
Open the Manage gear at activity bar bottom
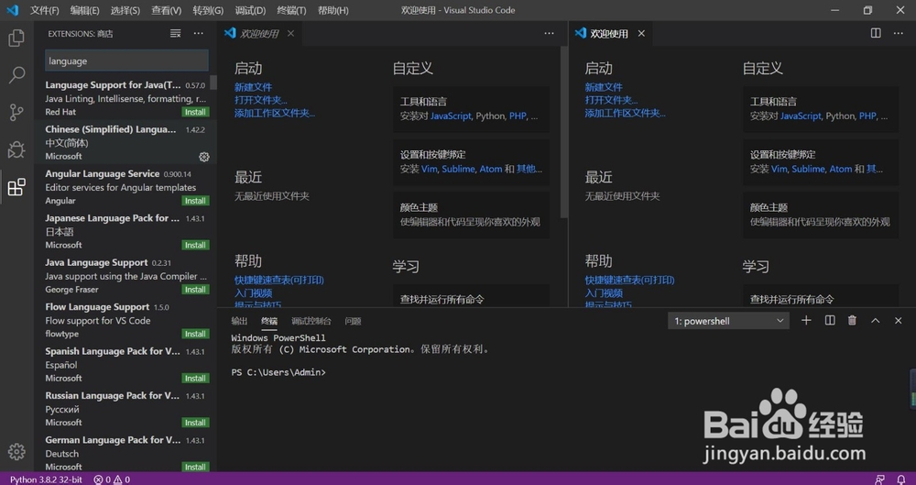pos(16,452)
